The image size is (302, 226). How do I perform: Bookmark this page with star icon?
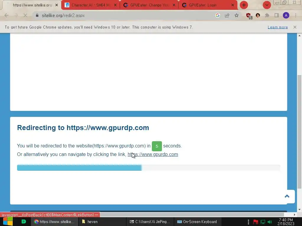tap(237, 15)
